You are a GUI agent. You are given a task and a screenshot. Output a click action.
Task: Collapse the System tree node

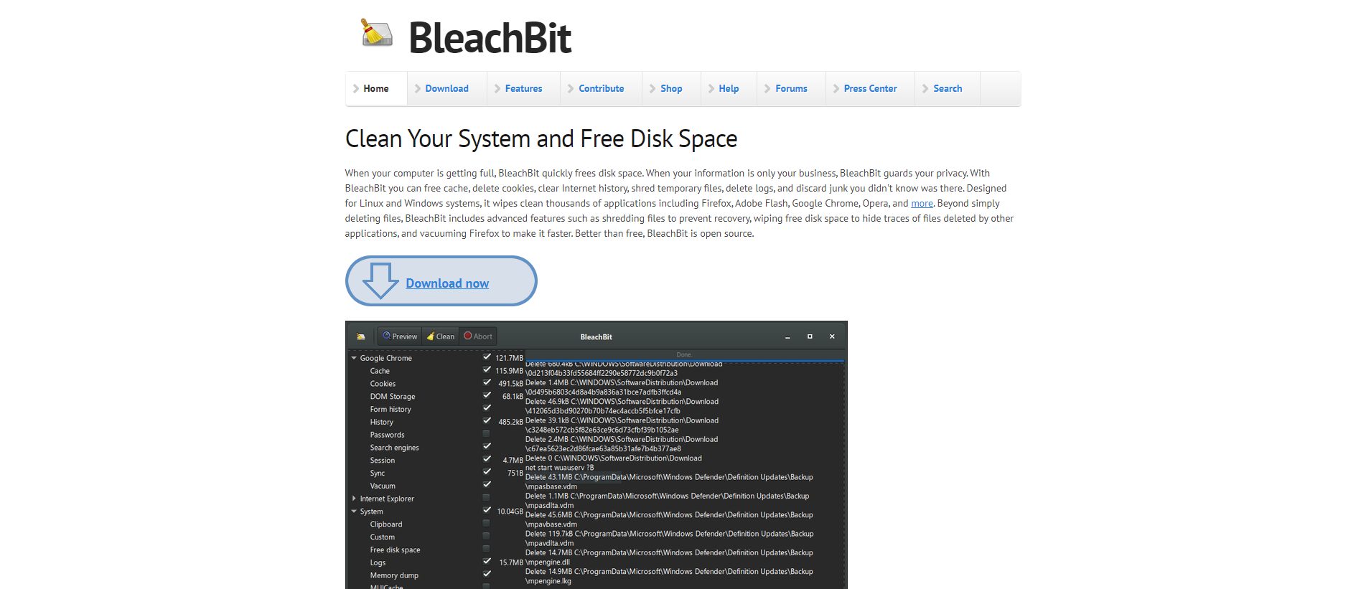[354, 511]
